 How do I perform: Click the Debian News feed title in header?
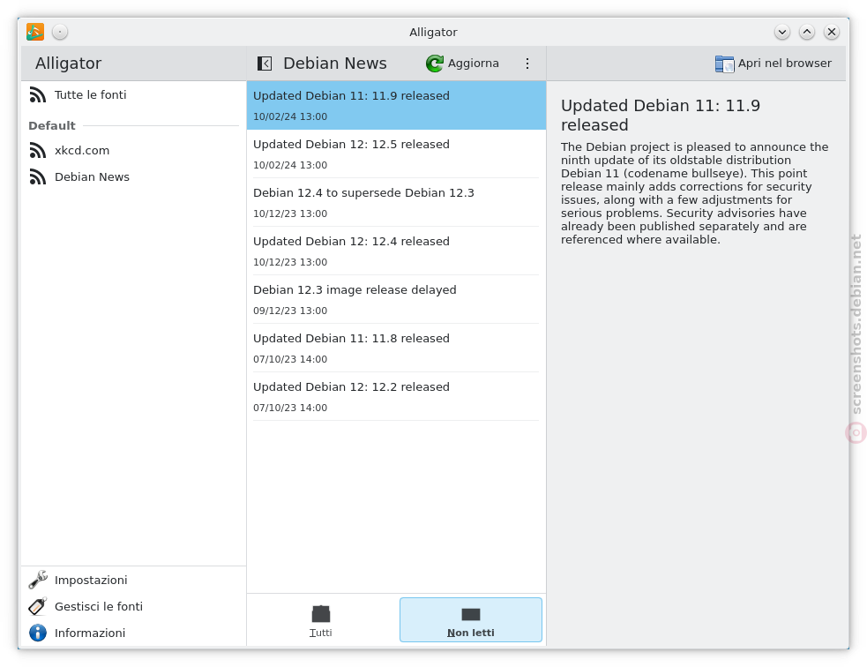point(335,64)
